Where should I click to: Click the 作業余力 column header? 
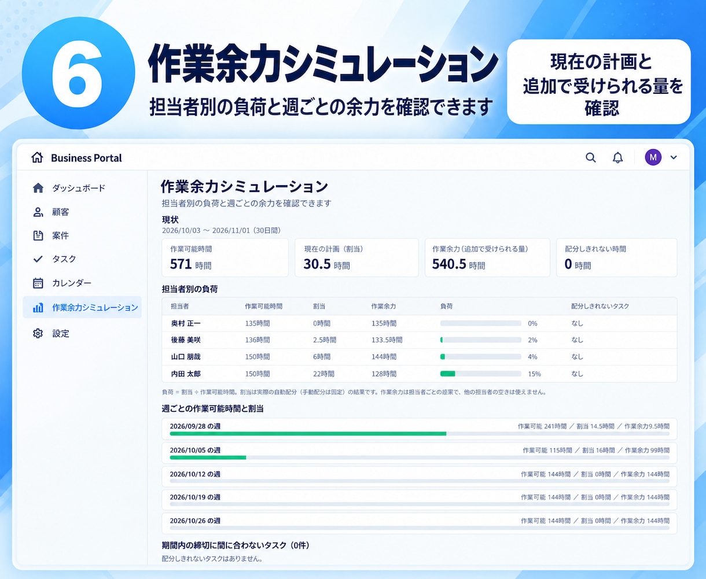pyautogui.click(x=384, y=307)
